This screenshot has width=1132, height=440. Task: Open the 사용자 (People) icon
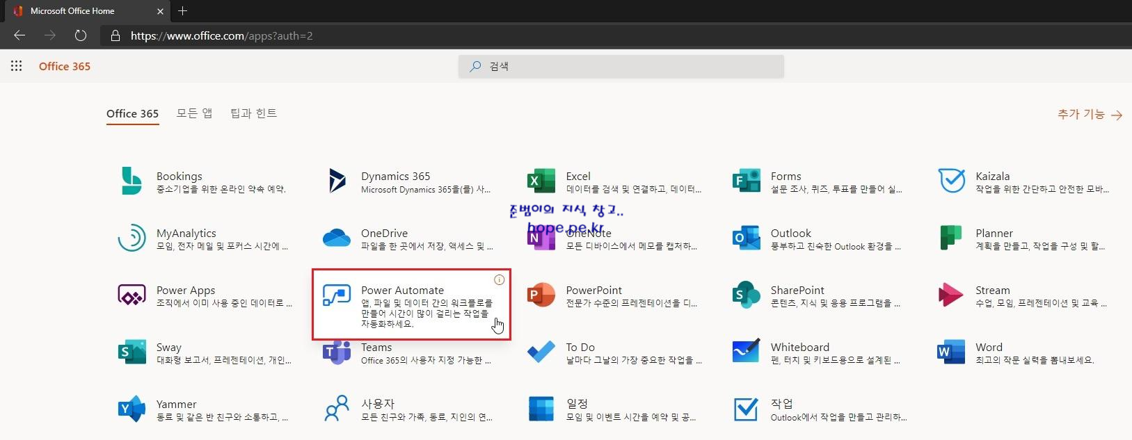coord(337,409)
